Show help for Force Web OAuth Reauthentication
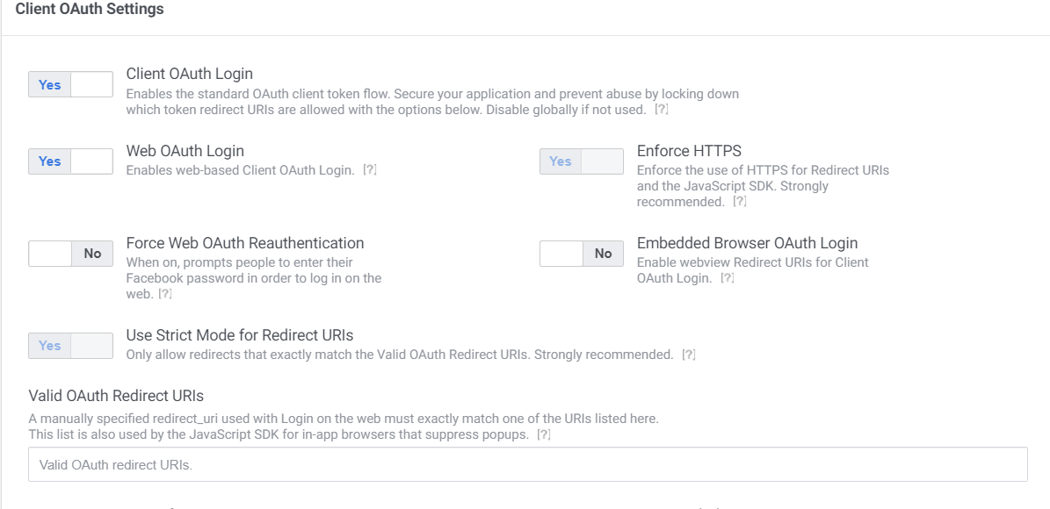 [165, 294]
